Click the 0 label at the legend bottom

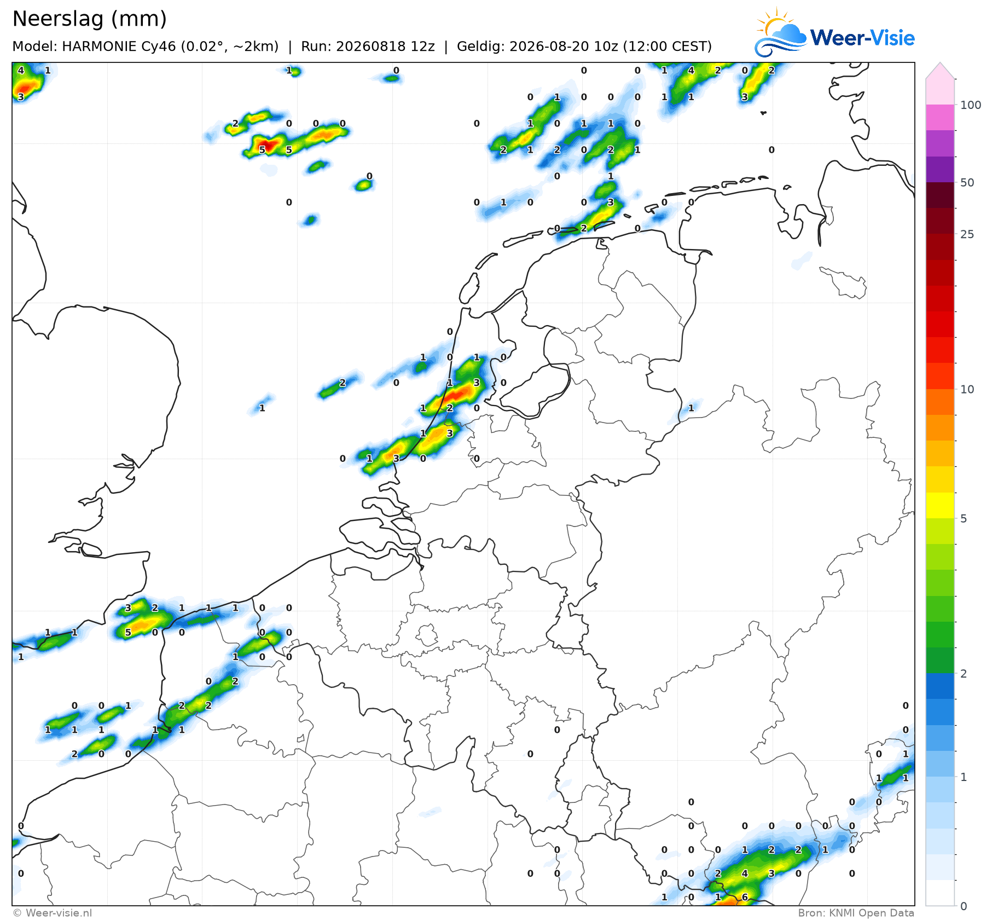964,906
